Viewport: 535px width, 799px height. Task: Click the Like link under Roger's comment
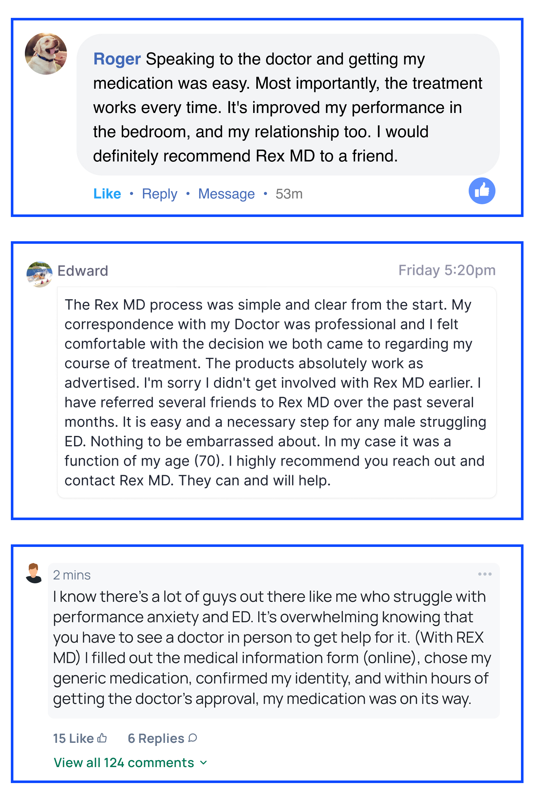107,194
